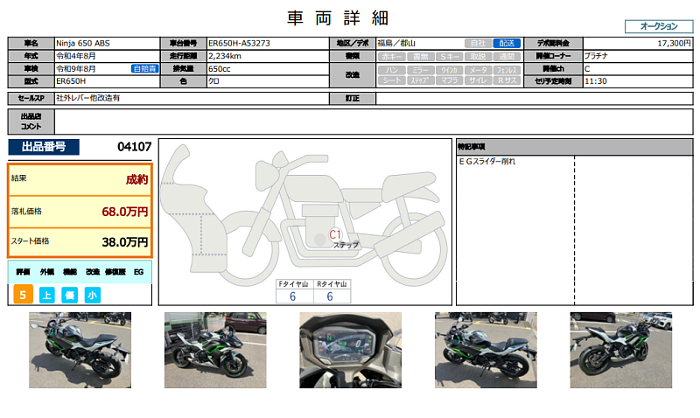Click the sales point 社外レバー他改造有

tap(88, 98)
